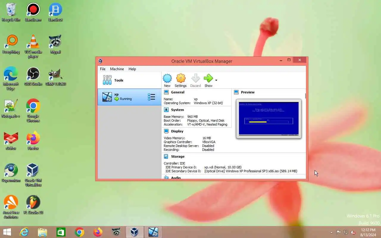
Task: Select the Firefox desktop icon
Action: [33, 141]
